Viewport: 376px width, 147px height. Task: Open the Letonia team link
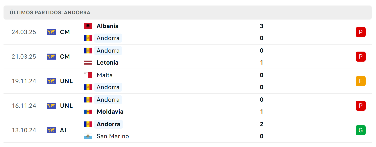(x=108, y=63)
